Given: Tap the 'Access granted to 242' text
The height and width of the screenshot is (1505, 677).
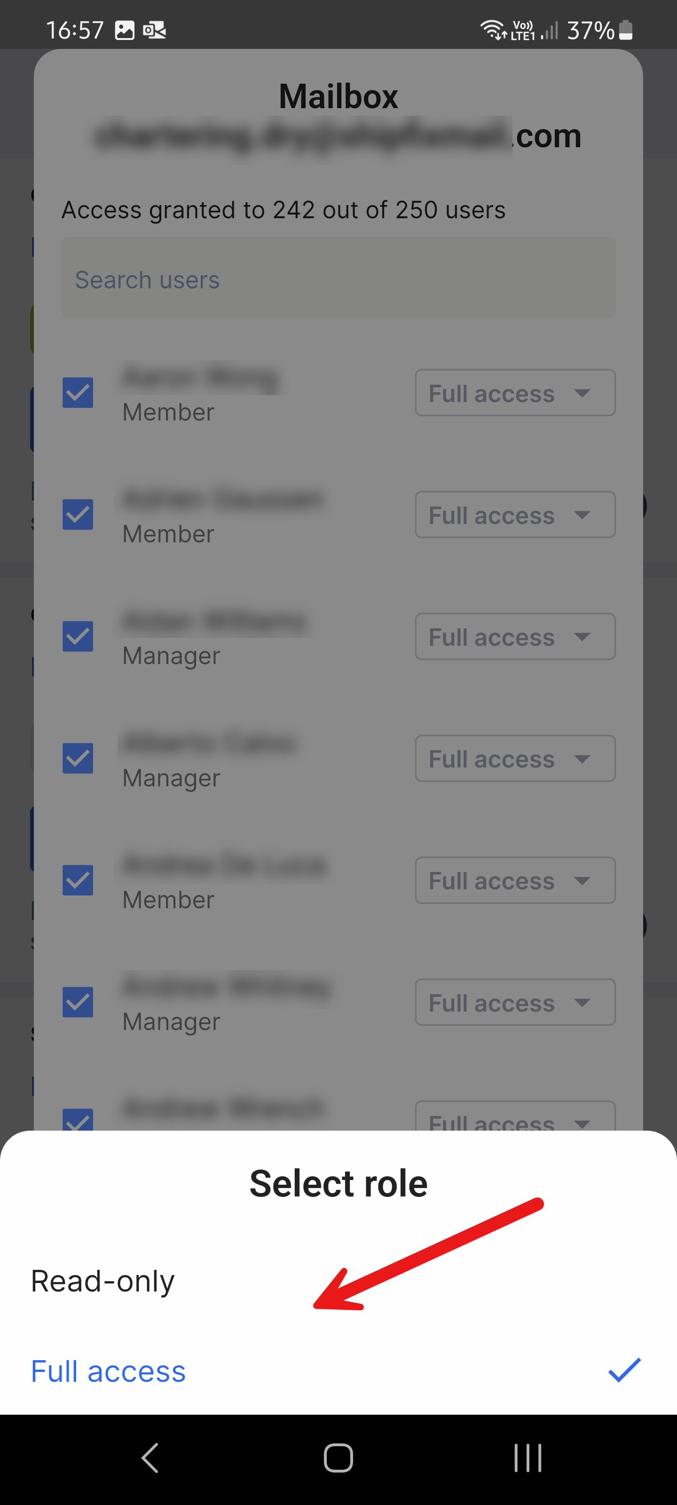Looking at the screenshot, I should point(283,210).
